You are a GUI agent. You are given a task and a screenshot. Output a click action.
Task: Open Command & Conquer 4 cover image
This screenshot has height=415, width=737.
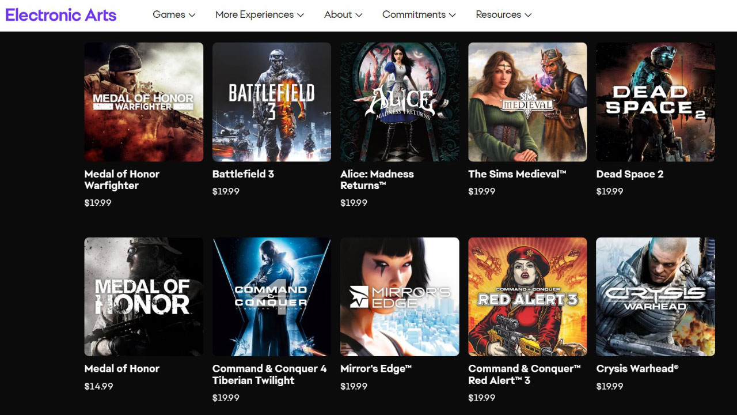pos(272,297)
